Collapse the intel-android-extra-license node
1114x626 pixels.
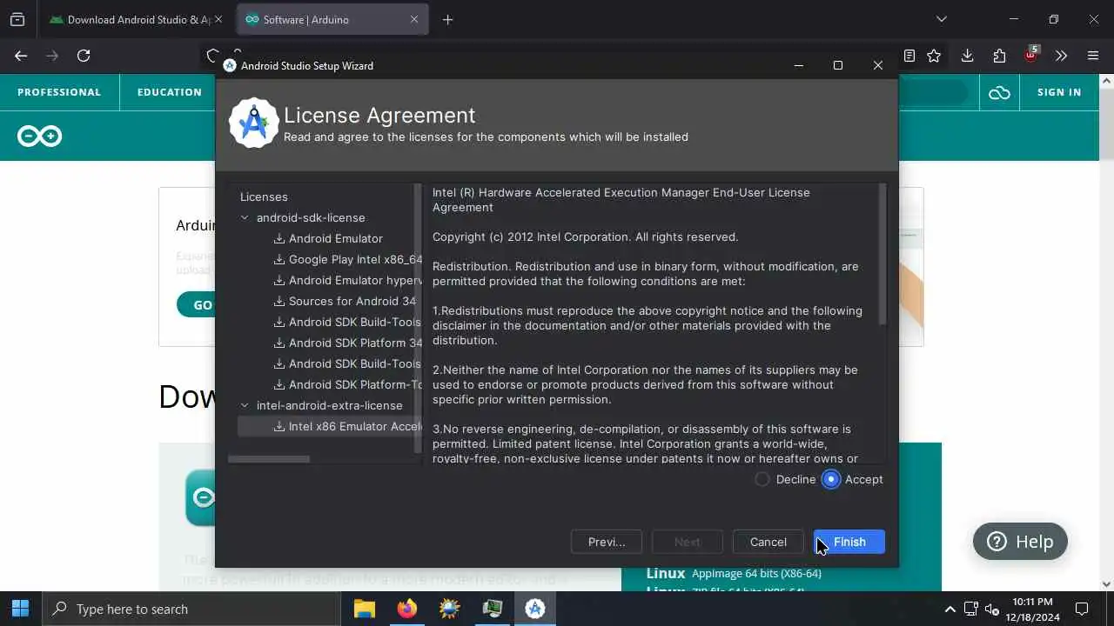click(x=245, y=405)
